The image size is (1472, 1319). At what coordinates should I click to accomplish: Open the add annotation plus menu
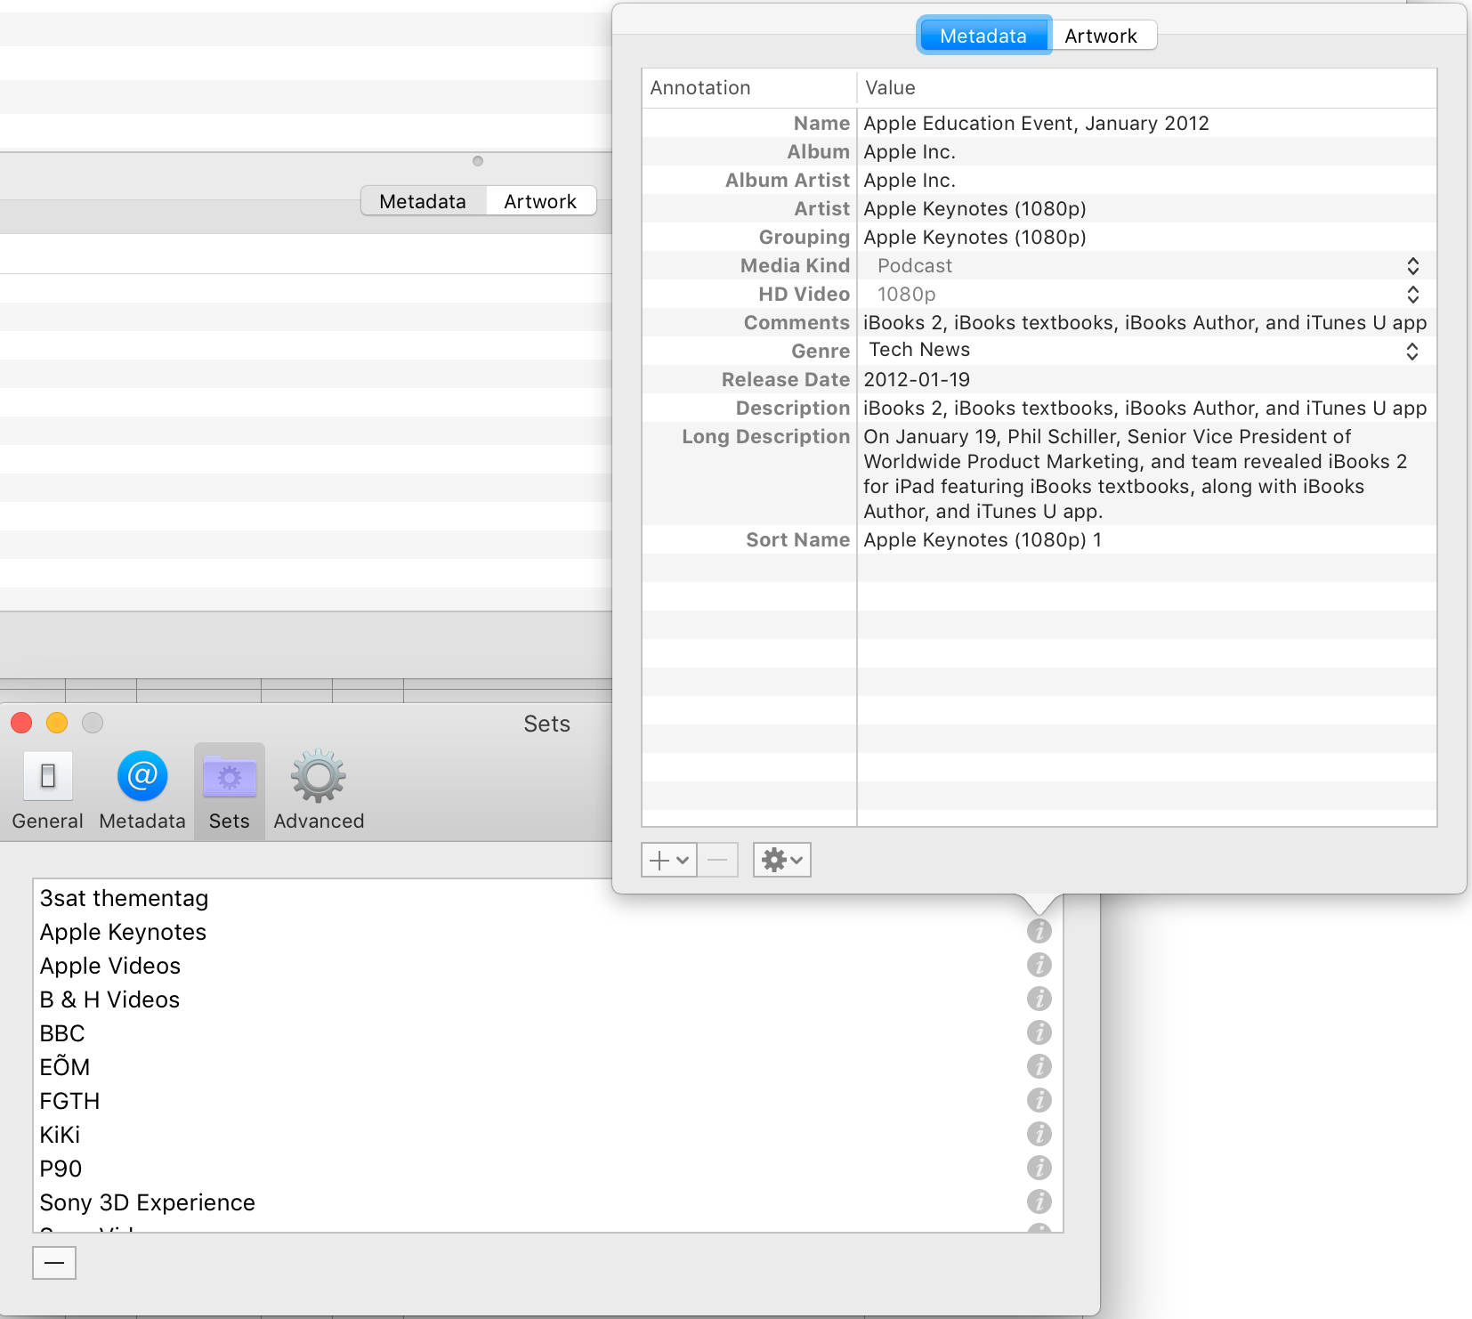click(668, 860)
